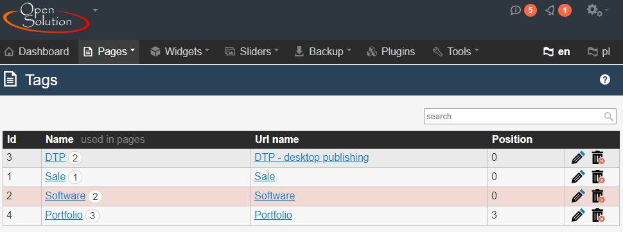Edit the Portfolio tag with pencil icon
623x232 pixels.
tap(578, 215)
